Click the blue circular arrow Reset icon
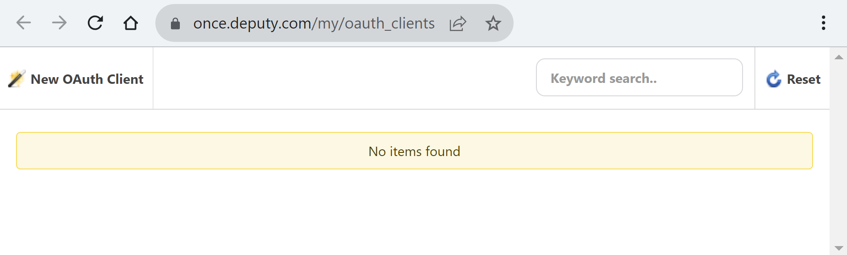This screenshot has width=847, height=255. tap(774, 79)
